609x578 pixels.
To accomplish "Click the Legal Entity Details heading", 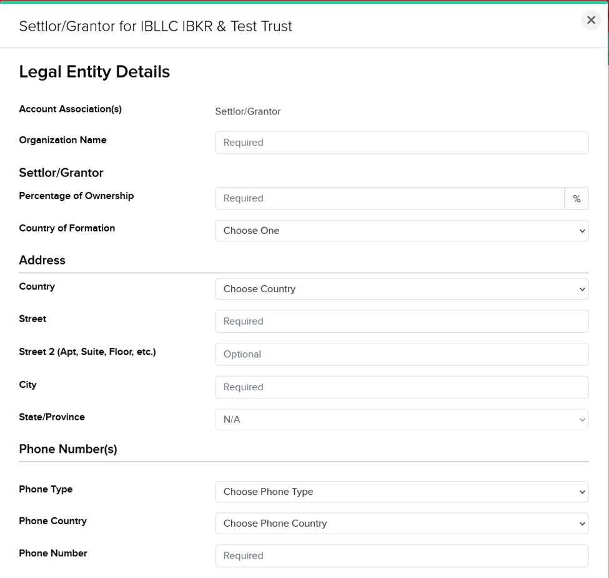I will [x=94, y=72].
